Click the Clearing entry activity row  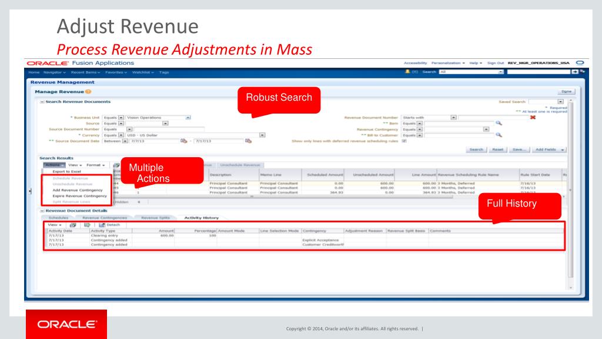coord(303,235)
